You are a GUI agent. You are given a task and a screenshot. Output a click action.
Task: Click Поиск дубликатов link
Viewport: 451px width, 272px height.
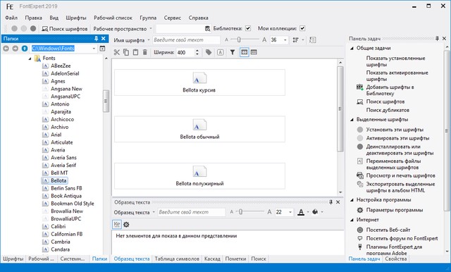coord(388,110)
